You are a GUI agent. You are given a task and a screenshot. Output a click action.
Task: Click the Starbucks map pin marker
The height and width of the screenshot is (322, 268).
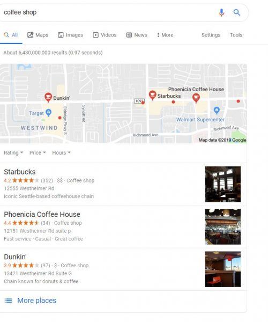click(153, 96)
